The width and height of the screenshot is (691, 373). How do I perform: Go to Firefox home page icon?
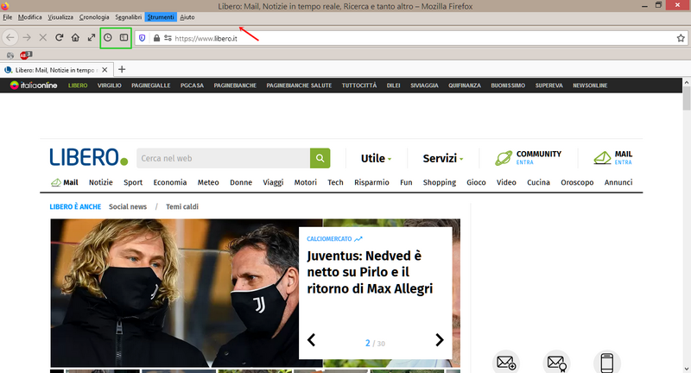click(x=75, y=37)
